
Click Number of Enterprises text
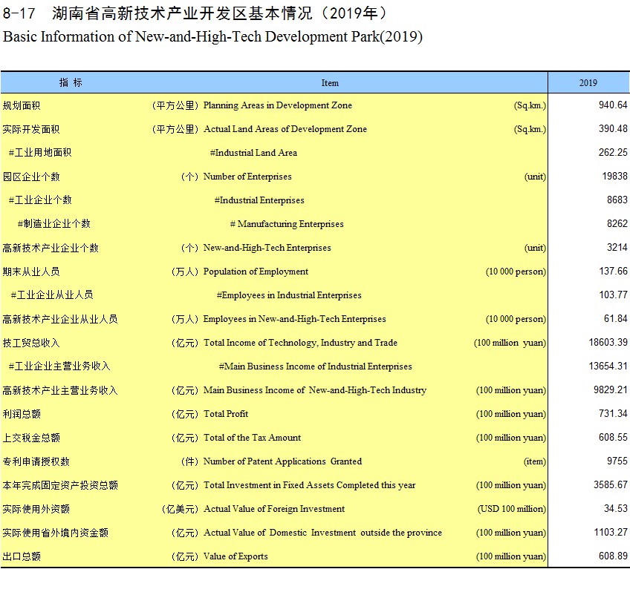pyautogui.click(x=247, y=177)
